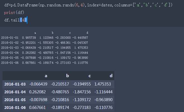The image size is (184, 112).
Task: Click cell value 1.475353 in rendered table
Action: point(103,84)
